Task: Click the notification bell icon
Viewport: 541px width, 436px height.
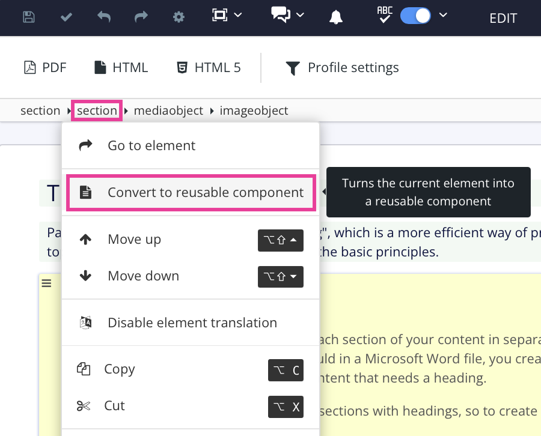Action: click(336, 17)
